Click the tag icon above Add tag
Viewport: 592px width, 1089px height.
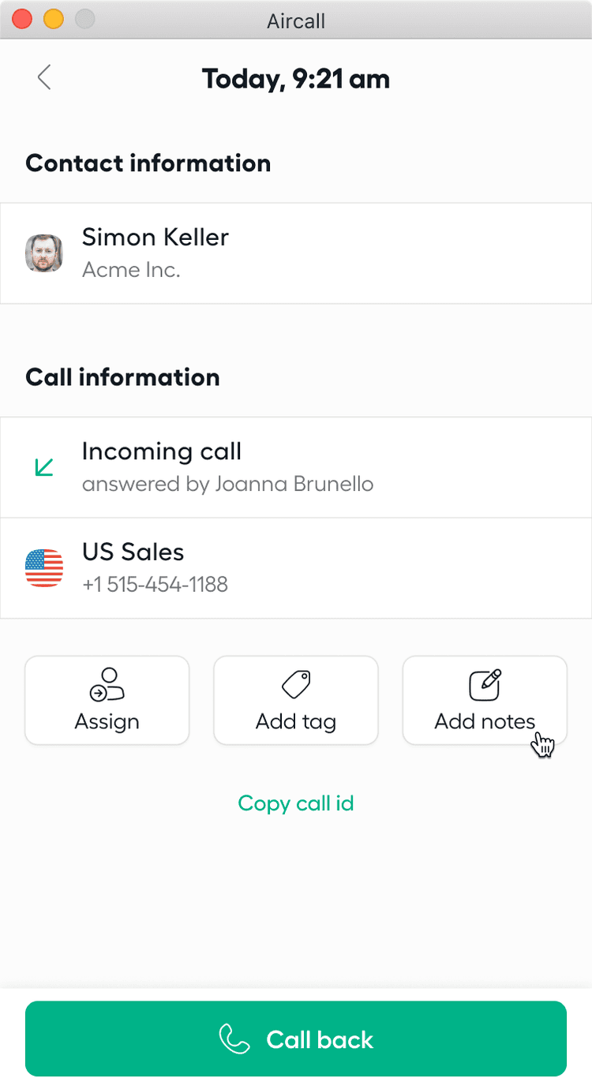click(x=296, y=685)
